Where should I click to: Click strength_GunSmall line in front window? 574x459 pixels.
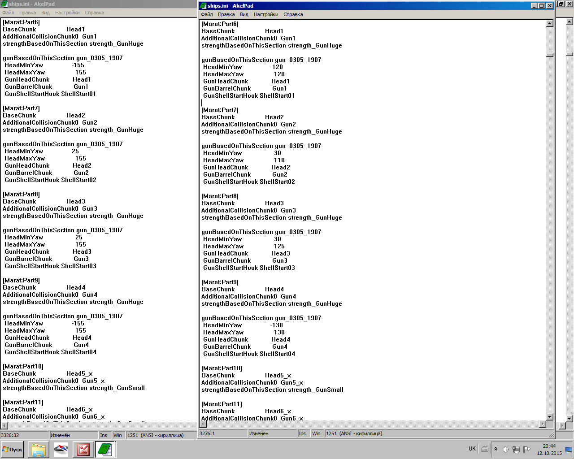[272, 390]
